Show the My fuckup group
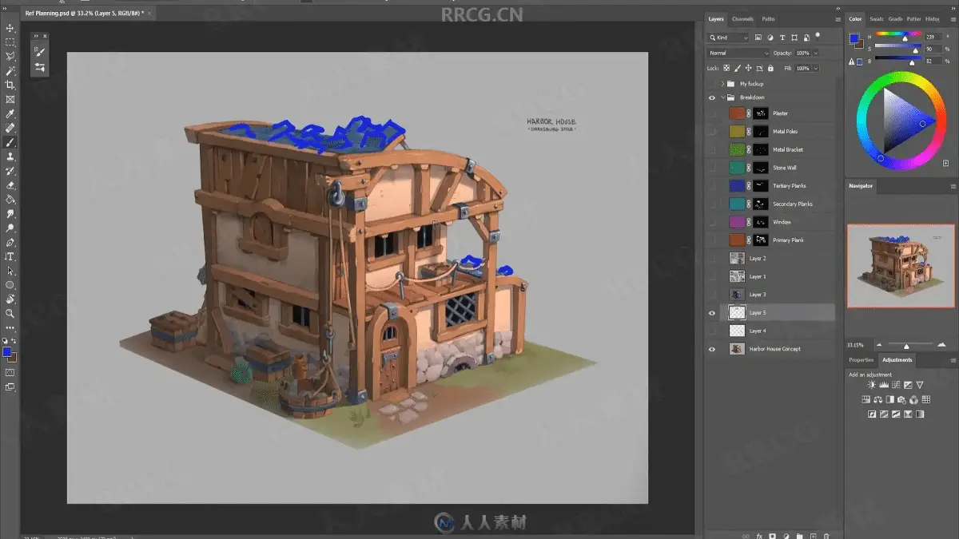The image size is (959, 539). (712, 83)
